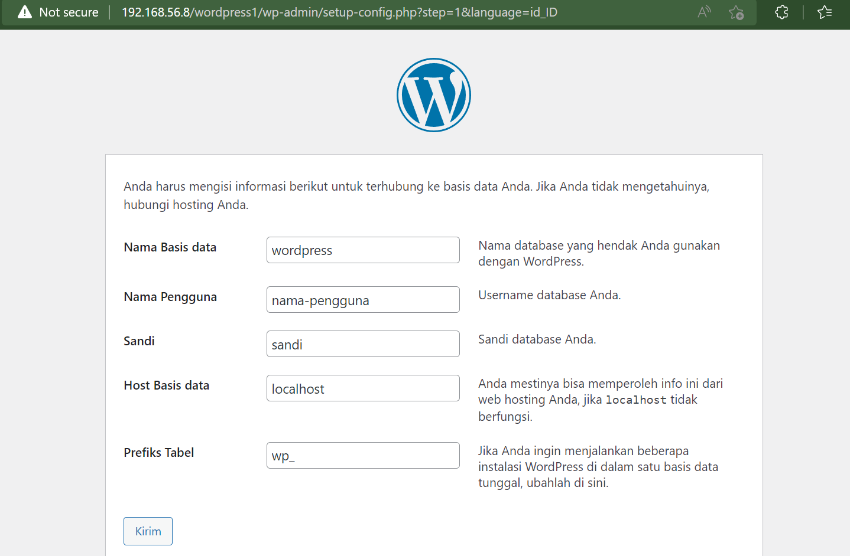
Task: Click the Not secure warning triangle icon
Action: (x=25, y=12)
